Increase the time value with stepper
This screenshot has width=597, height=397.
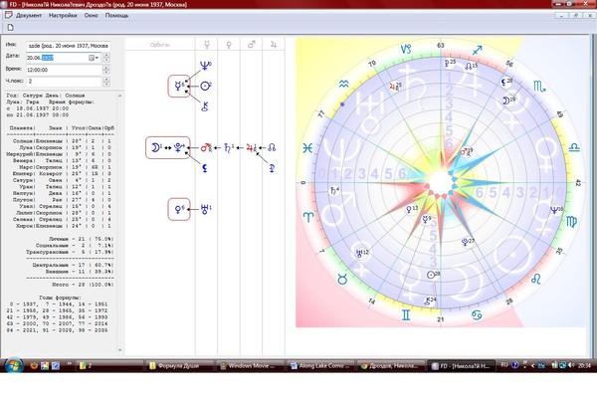106,68
